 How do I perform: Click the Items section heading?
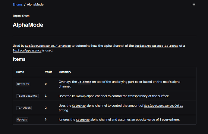pos(19,59)
